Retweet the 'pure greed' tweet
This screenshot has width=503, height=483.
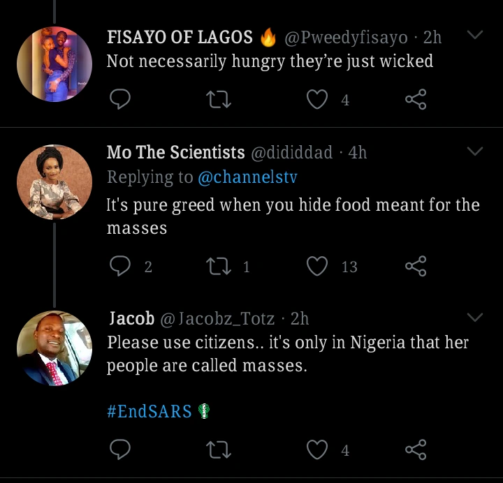click(x=219, y=266)
